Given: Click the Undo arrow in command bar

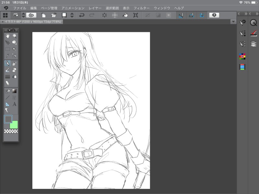Looking at the screenshot, I should (82, 15).
